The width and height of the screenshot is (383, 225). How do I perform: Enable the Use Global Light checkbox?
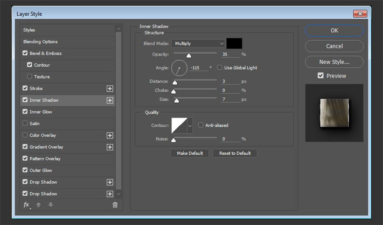(x=220, y=68)
